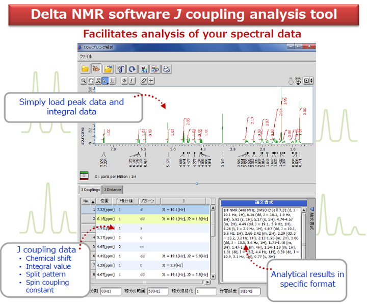Click the save chart floppy disk icon
The width and height of the screenshot is (367, 304).
(x=144, y=69)
